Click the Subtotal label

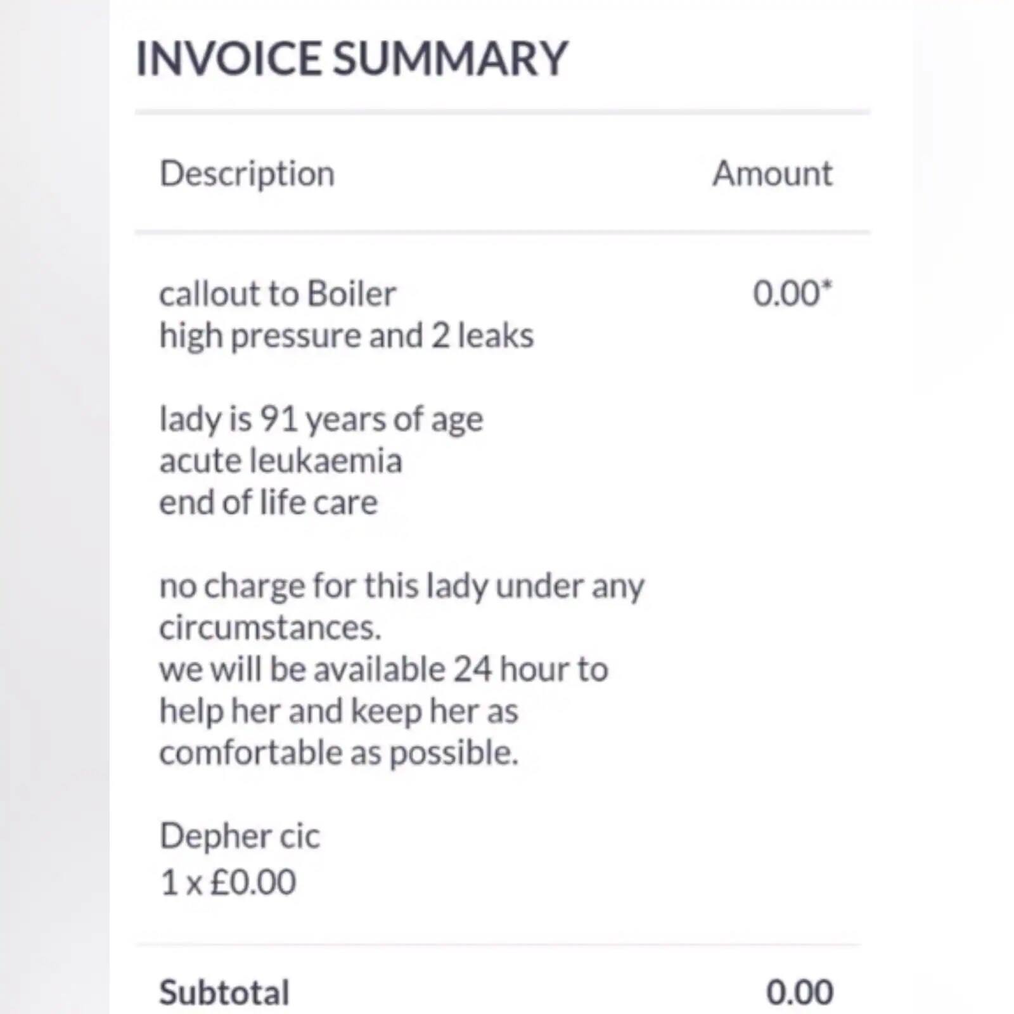point(224,992)
